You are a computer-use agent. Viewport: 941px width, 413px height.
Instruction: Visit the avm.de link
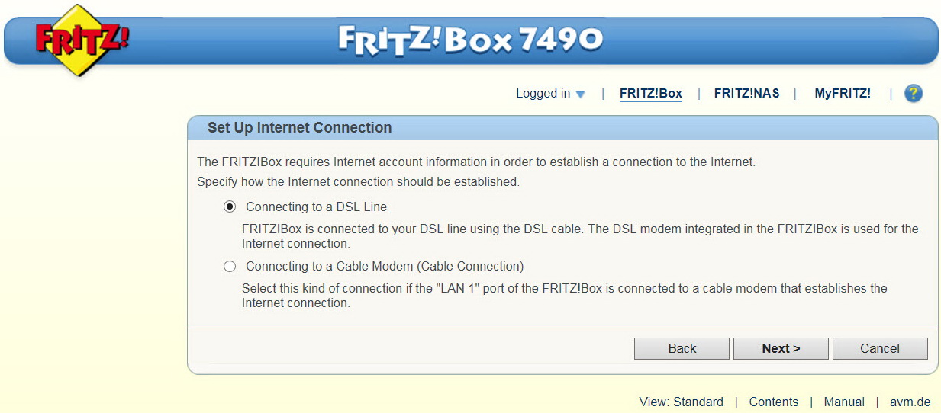(910, 402)
